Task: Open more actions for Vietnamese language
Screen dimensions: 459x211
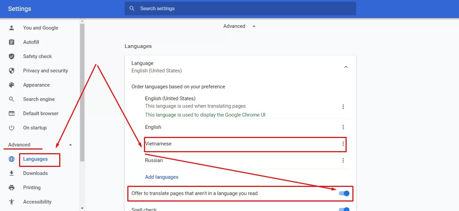Action: point(343,144)
